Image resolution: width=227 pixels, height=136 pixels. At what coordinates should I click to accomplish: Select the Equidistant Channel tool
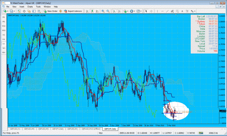tap(172, 11)
